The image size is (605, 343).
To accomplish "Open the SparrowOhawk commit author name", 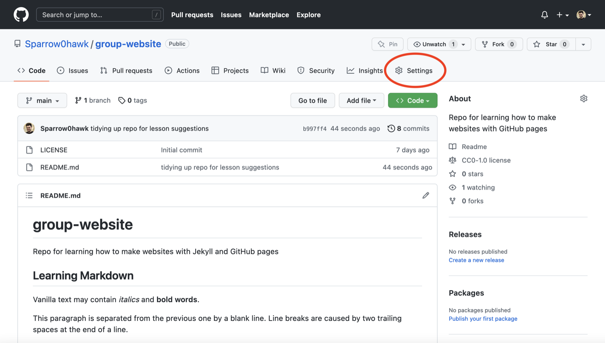I will pyautogui.click(x=65, y=129).
